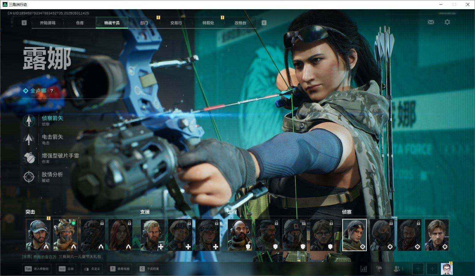Open the 改枪台 tab
Screen dimensions: 475x276
point(240,23)
